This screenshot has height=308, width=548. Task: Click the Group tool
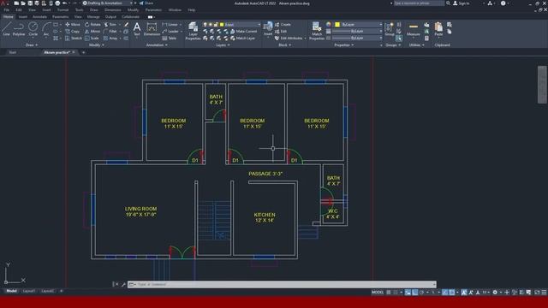click(x=389, y=28)
